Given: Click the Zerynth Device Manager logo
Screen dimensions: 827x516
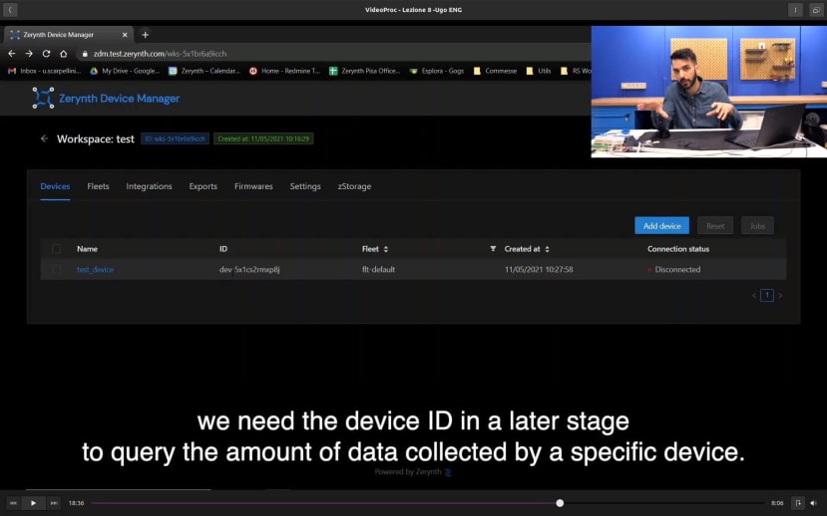Looking at the screenshot, I should pyautogui.click(x=106, y=98).
